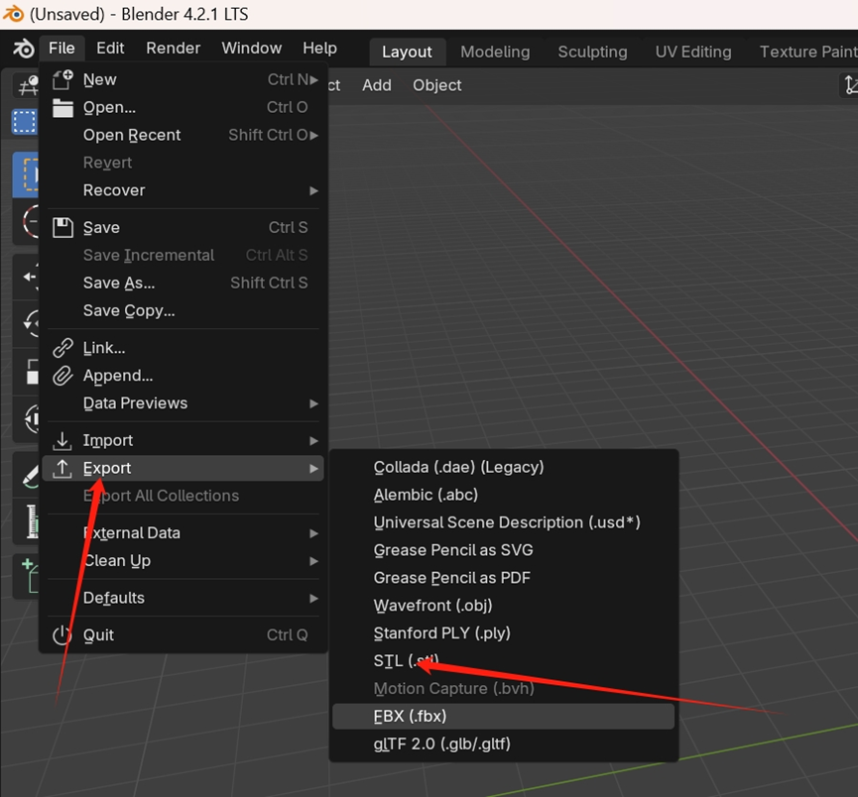Click the Open Recent menu entry
This screenshot has width=858, height=797.
point(183,135)
